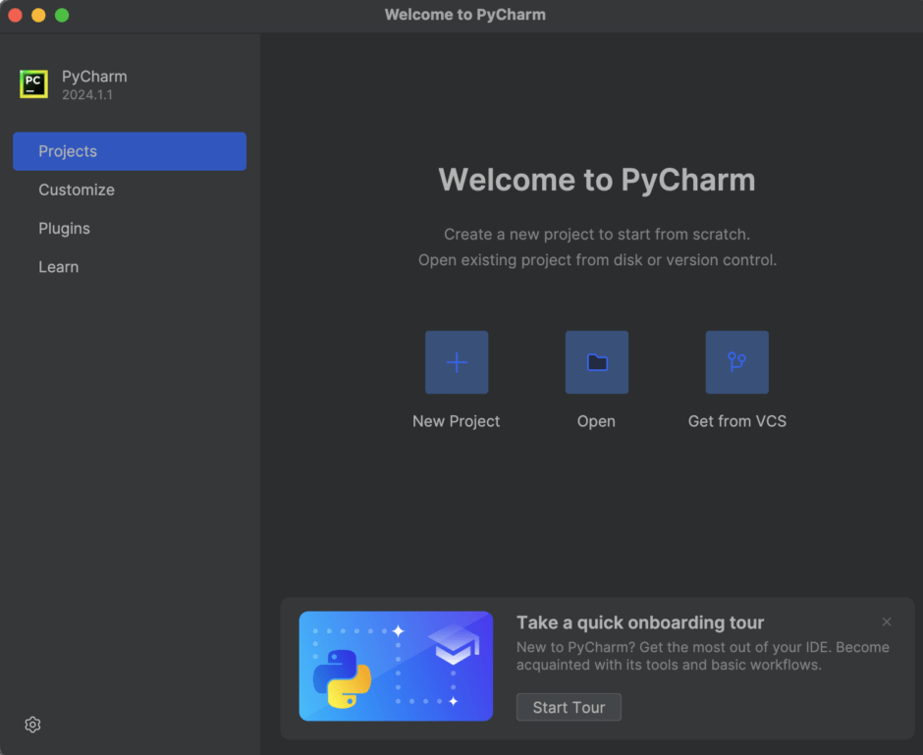Image resolution: width=923 pixels, height=755 pixels.
Task: Minimize the Welcome window
Action: point(38,16)
